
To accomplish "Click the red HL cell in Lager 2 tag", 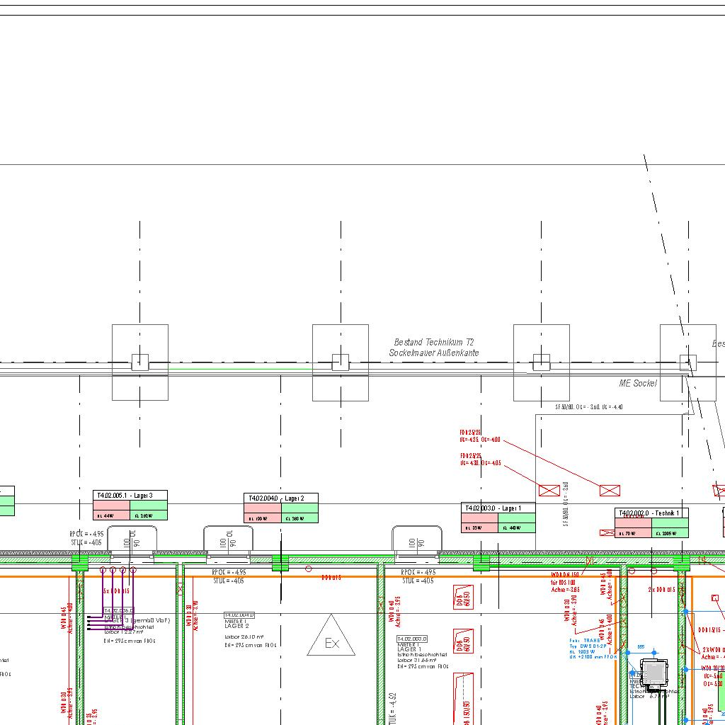I will (262, 518).
